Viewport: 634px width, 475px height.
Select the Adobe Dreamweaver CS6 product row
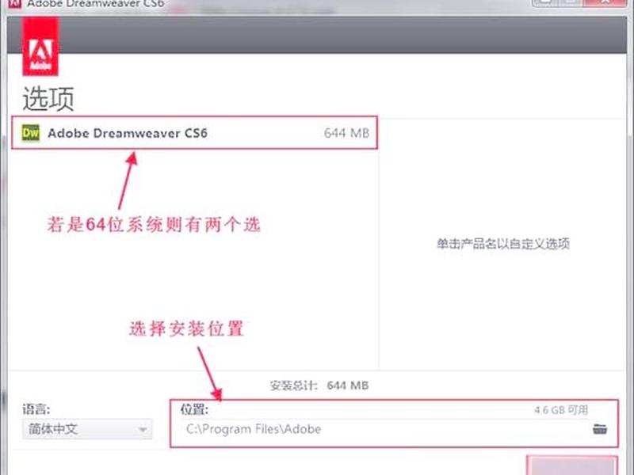194,133
